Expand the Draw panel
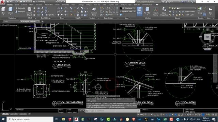This screenshot has width=218, height=122. 62,18
